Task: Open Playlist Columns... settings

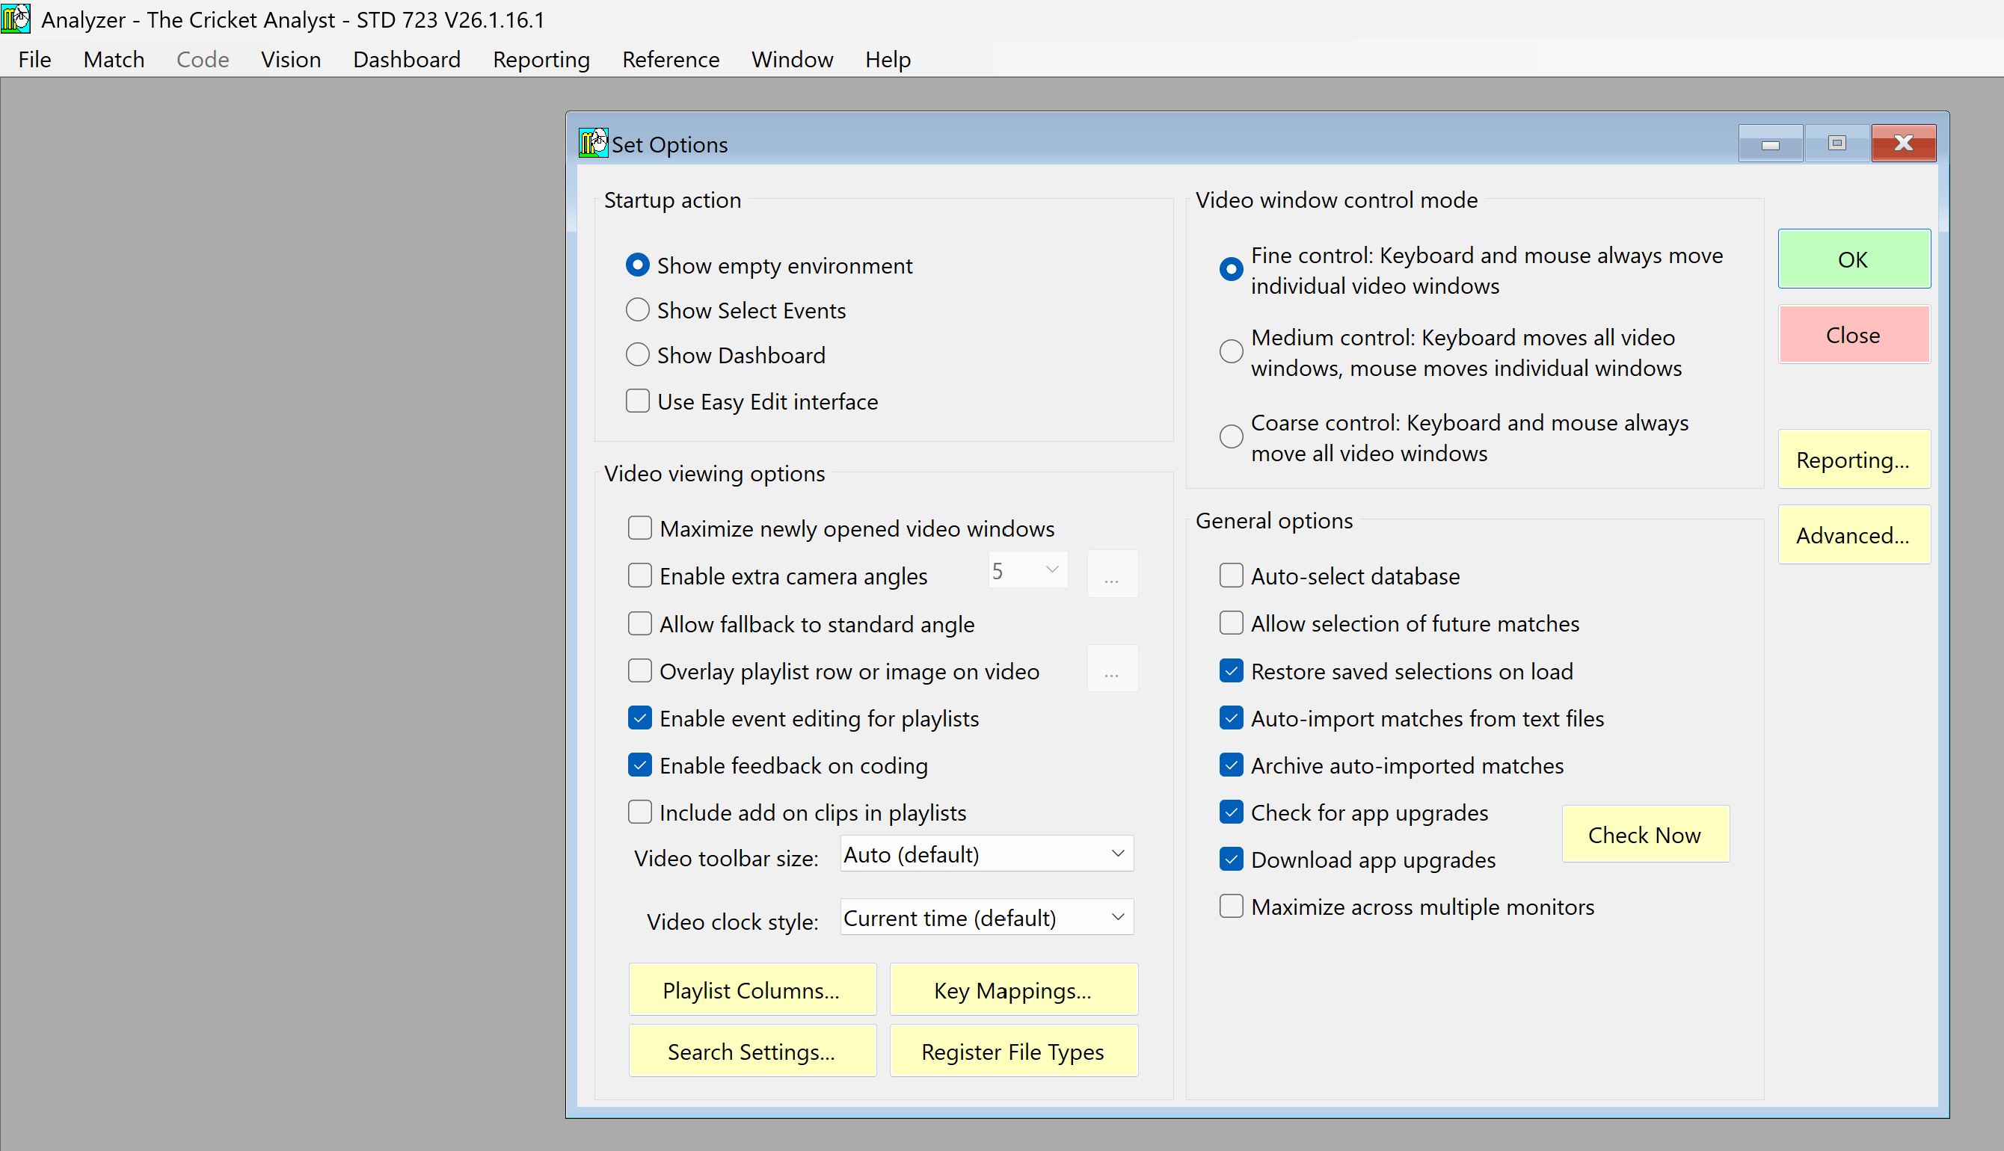Action: (752, 990)
